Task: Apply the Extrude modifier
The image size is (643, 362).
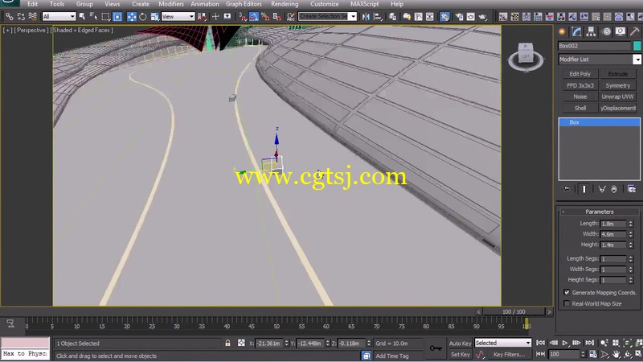Action: coord(617,74)
